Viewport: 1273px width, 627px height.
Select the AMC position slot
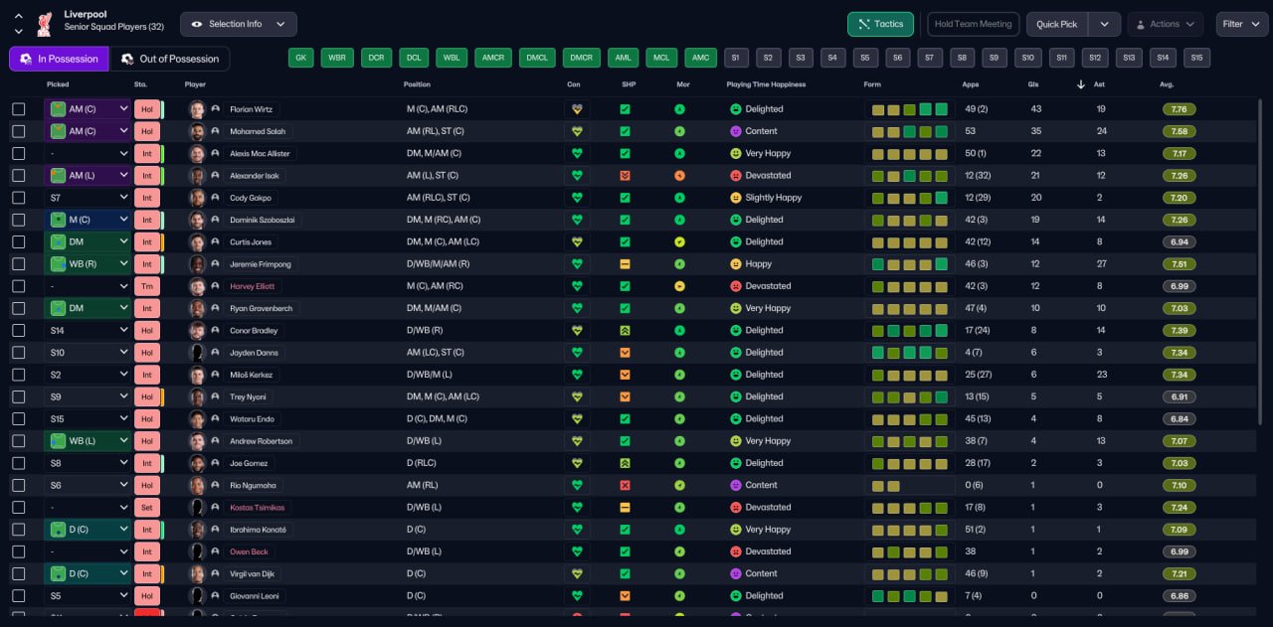701,58
